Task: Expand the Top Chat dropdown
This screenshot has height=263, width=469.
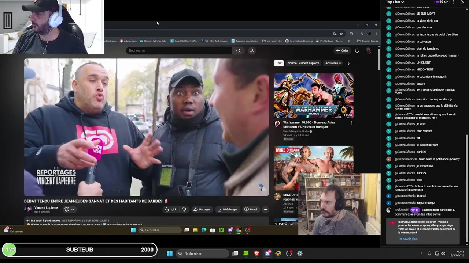Action: 395,2
